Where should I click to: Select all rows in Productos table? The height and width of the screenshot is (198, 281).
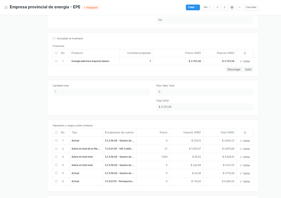click(x=56, y=53)
